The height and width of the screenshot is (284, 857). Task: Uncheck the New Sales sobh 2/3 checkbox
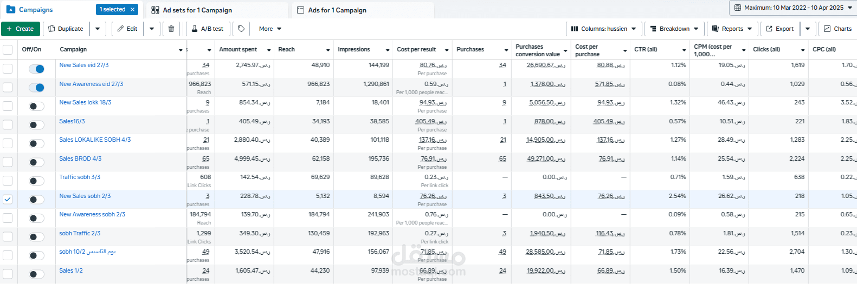(x=8, y=199)
